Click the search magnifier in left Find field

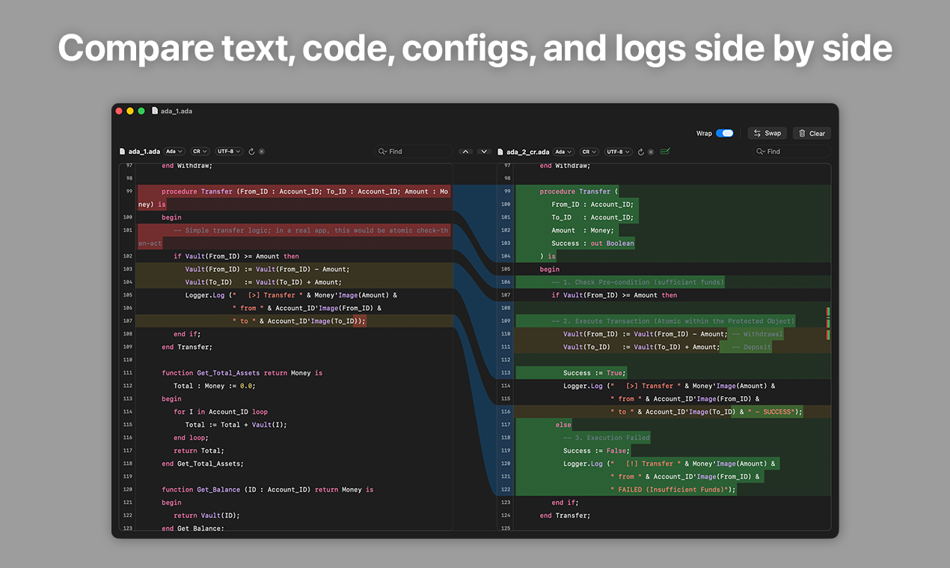coord(383,151)
